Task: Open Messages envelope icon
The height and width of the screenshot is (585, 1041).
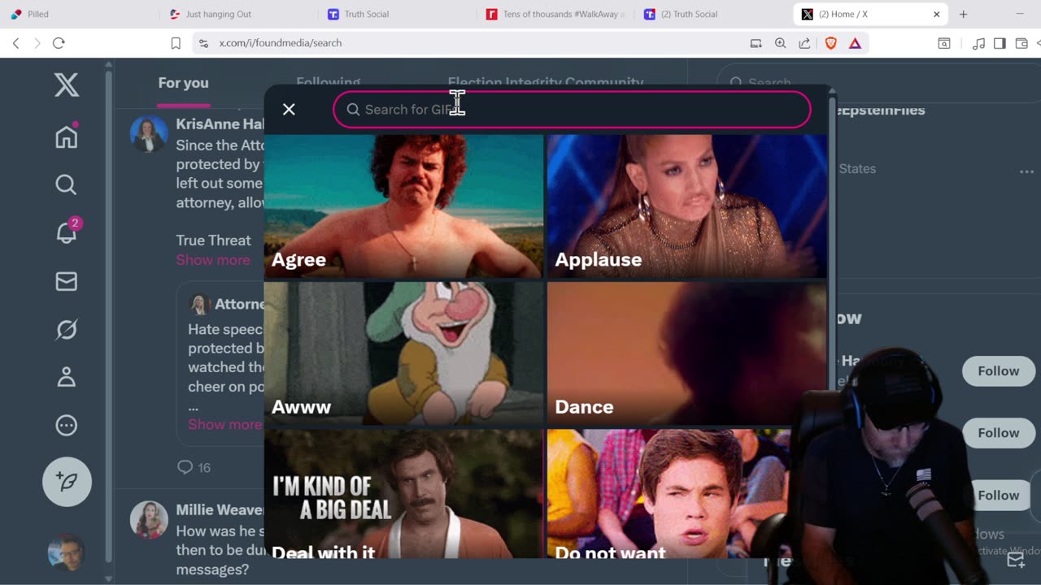Action: tap(67, 281)
